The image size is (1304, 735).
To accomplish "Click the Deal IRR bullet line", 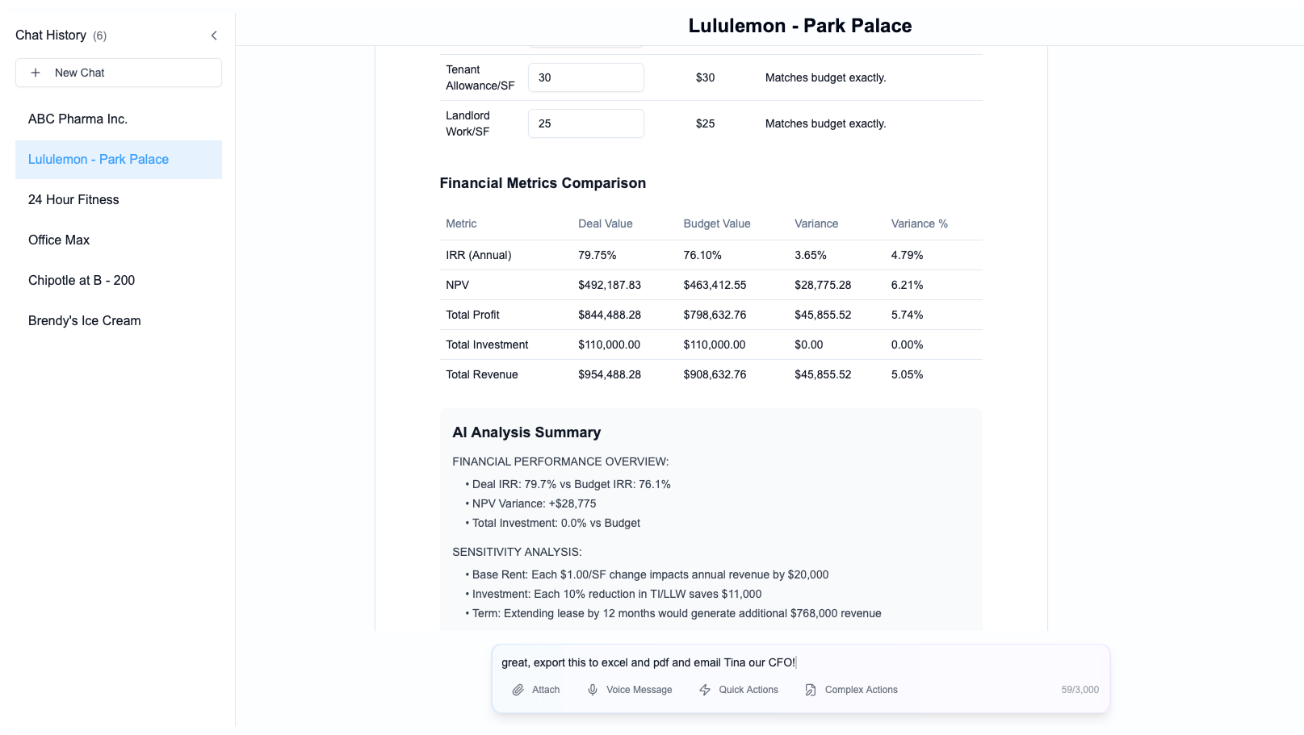I will coord(568,484).
